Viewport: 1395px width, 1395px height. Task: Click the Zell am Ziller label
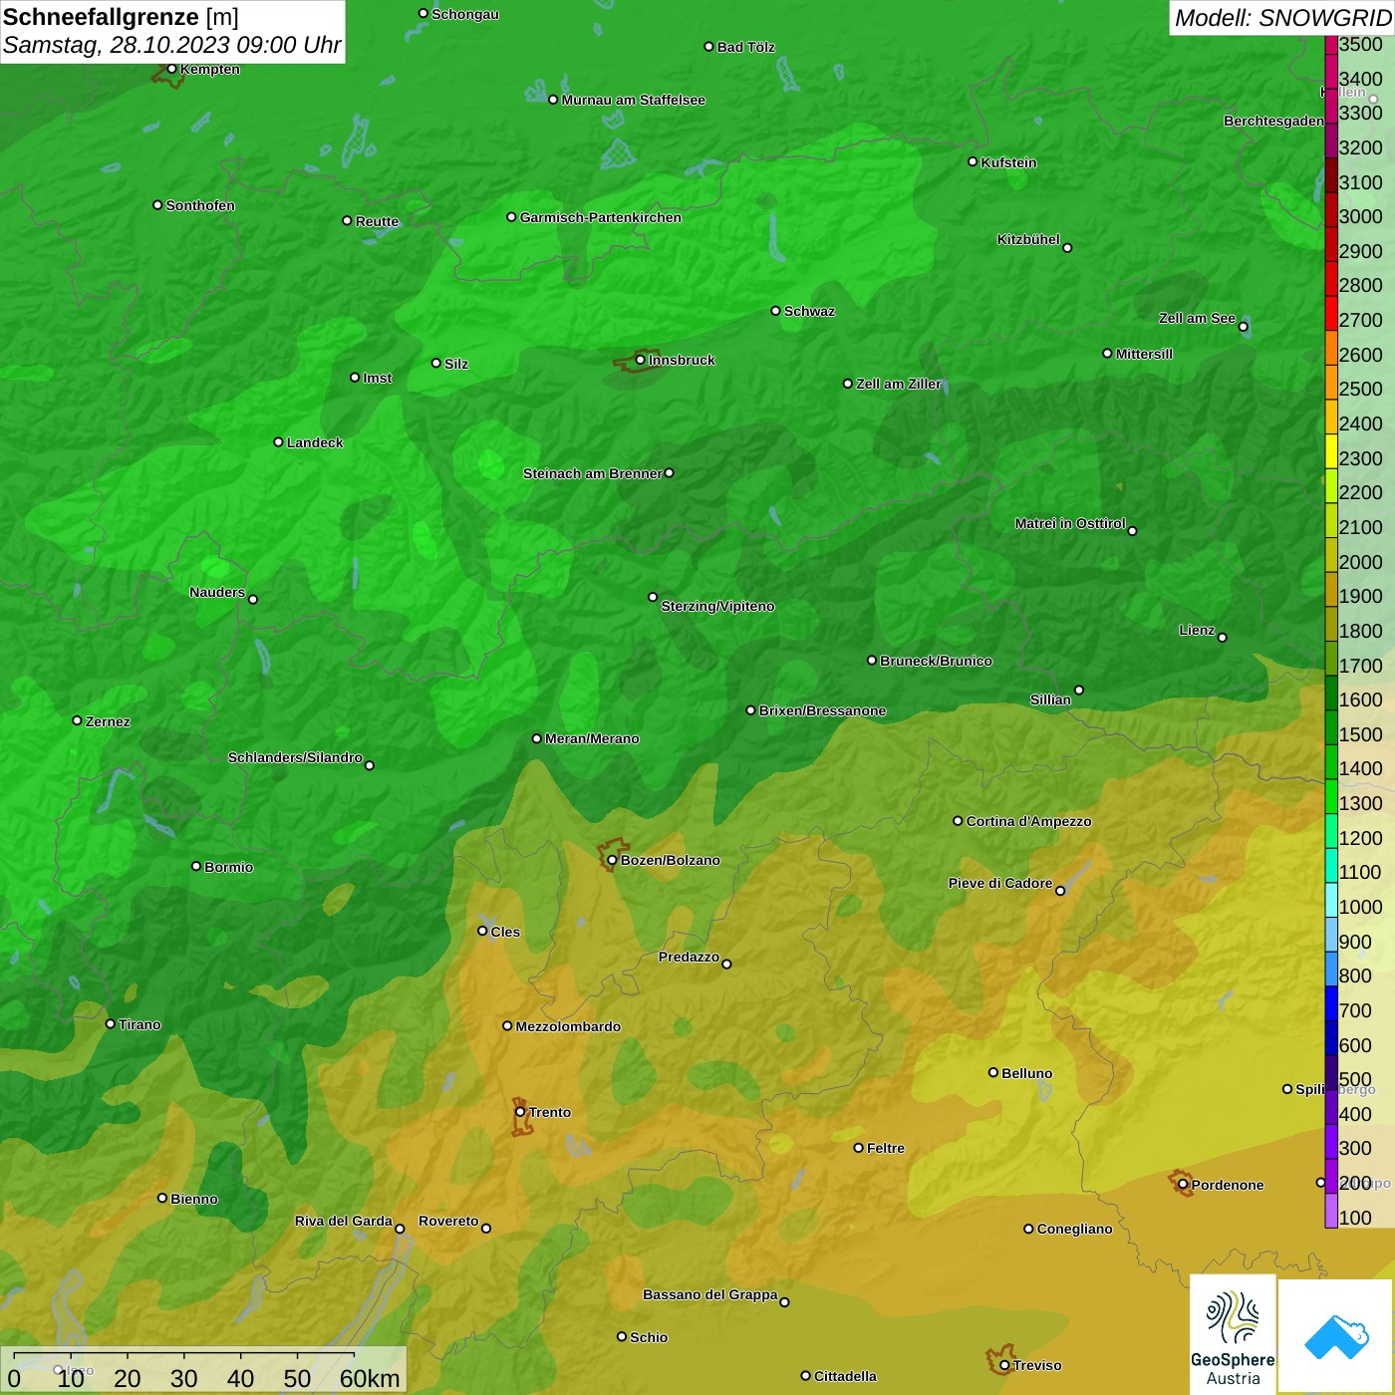click(898, 384)
